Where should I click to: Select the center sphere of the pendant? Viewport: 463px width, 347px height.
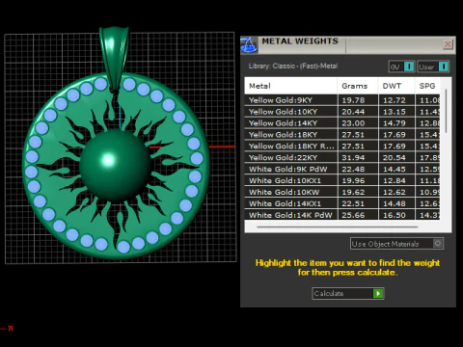pos(115,165)
